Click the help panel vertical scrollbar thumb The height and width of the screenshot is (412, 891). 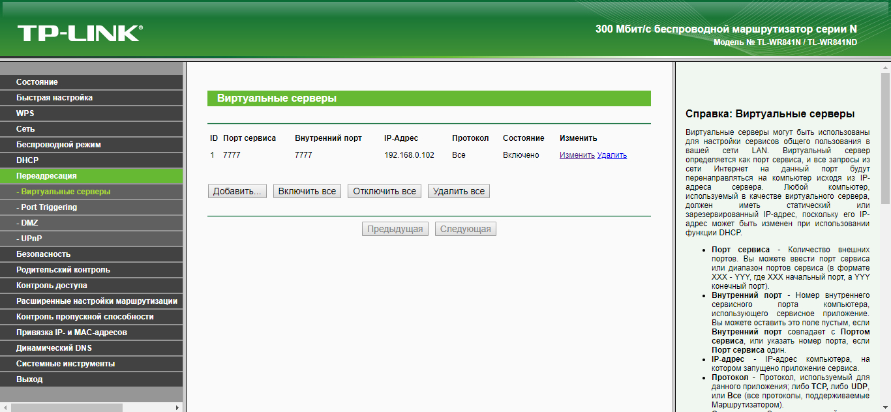click(886, 138)
